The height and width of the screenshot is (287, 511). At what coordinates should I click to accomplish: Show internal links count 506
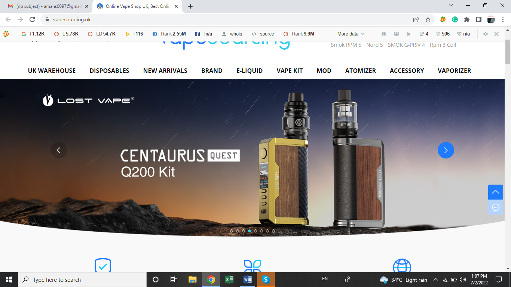point(443,34)
